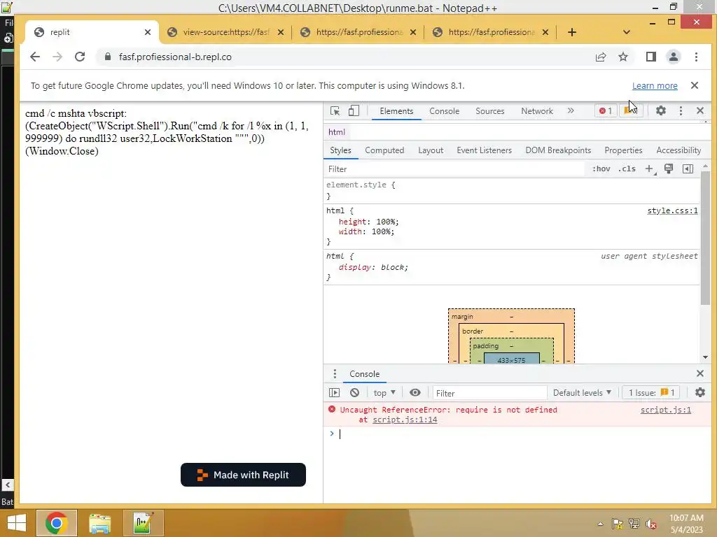Click the html breadcrumb element
Screen dimensions: 717x537
click(x=337, y=132)
